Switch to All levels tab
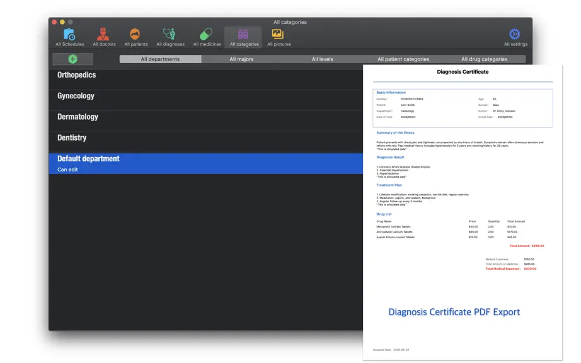The image size is (581, 363). click(322, 59)
